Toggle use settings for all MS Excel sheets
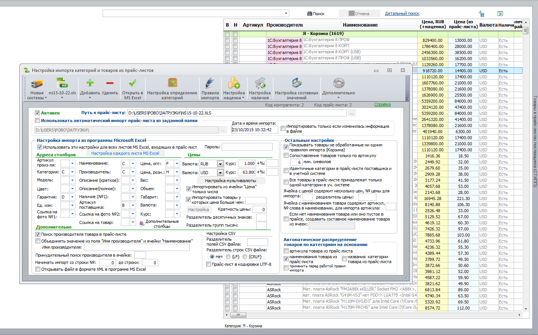The image size is (538, 335). tap(40, 147)
